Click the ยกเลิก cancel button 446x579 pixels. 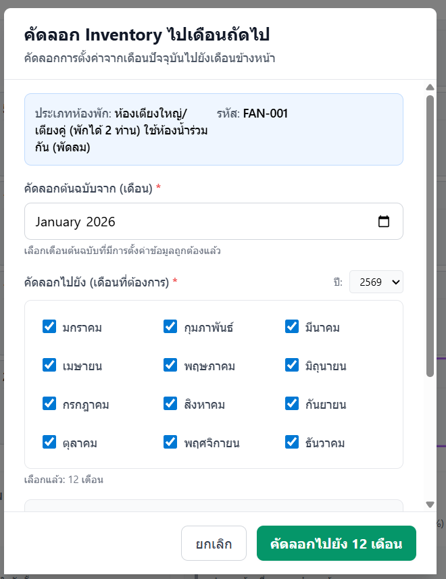pos(214,544)
